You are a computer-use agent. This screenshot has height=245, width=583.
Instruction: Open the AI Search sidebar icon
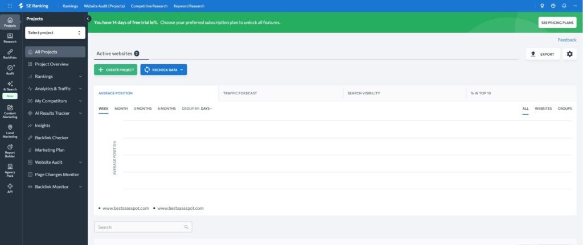pyautogui.click(x=10, y=85)
